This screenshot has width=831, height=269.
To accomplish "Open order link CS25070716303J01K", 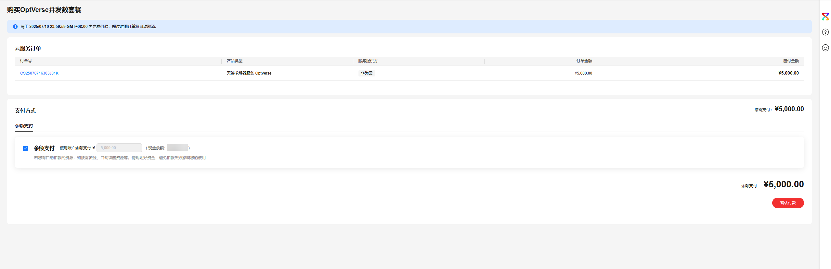I will click(39, 73).
